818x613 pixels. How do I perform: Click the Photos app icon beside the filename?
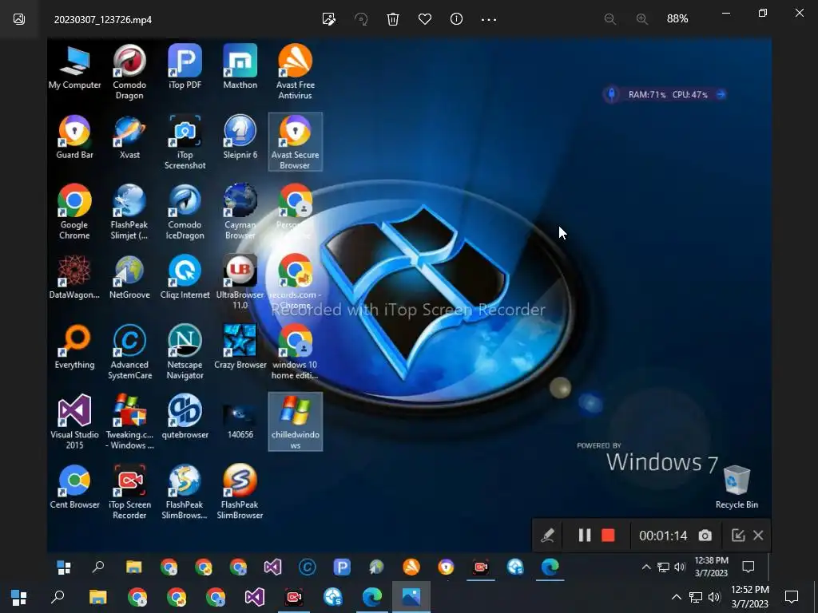(19, 19)
